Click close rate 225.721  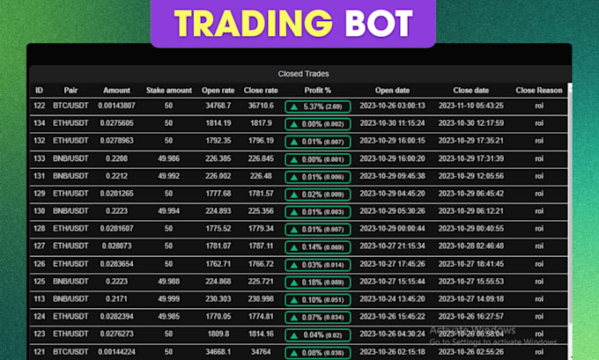click(261, 282)
